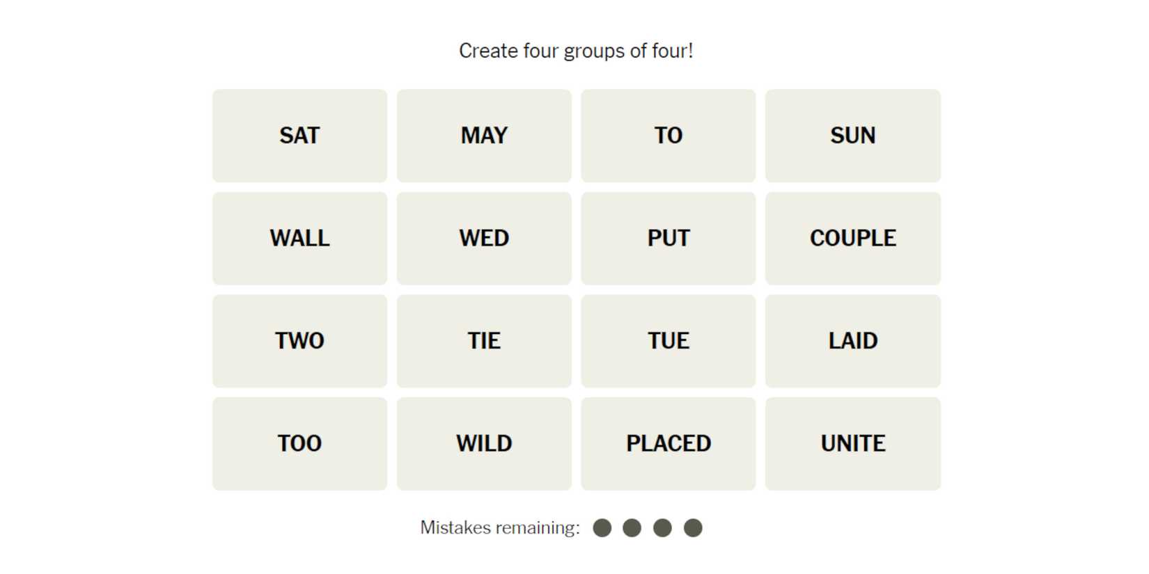Choose the WALL word tile
1149x574 pixels.
[299, 238]
